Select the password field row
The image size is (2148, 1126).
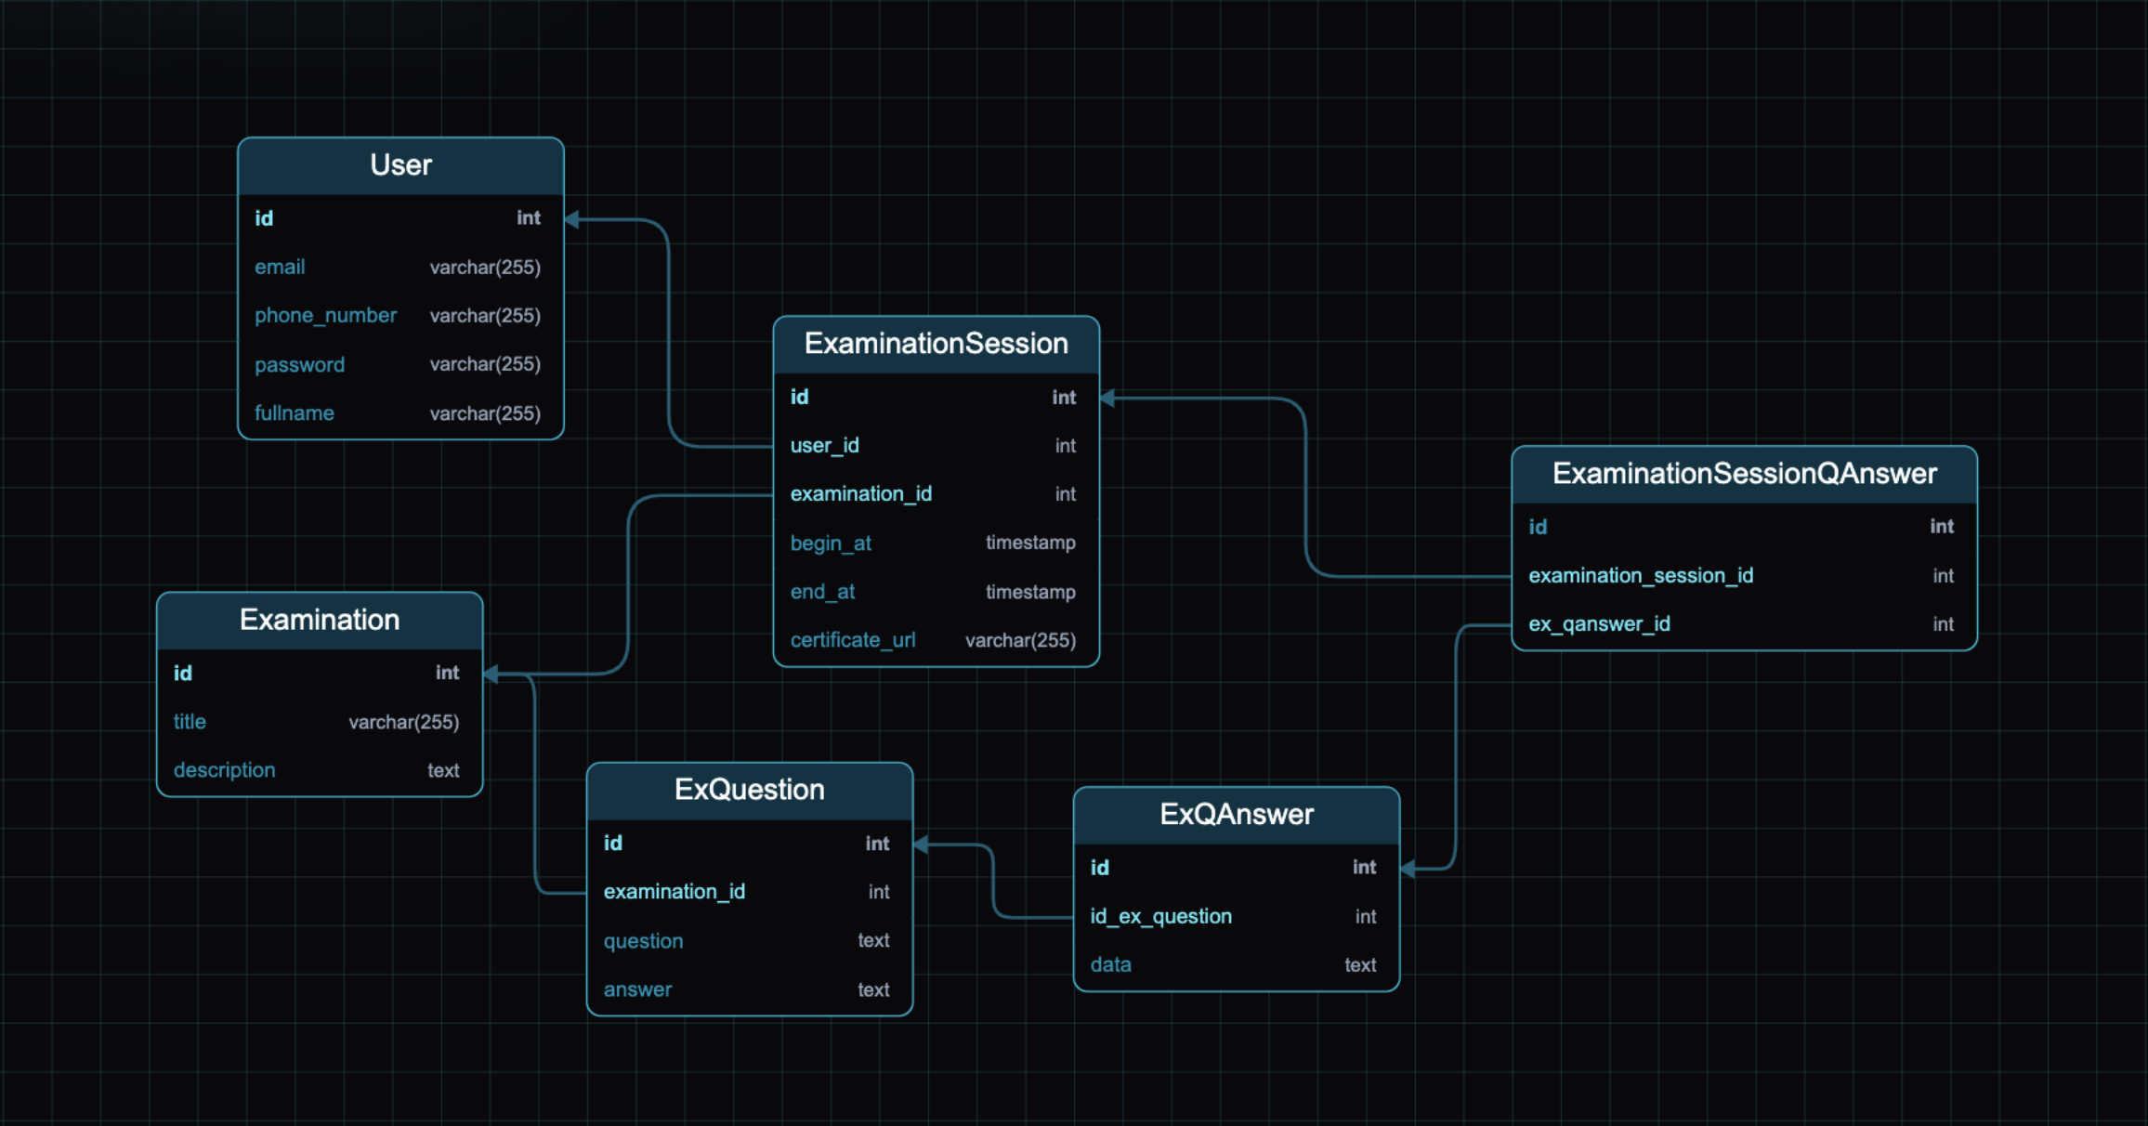coord(299,365)
